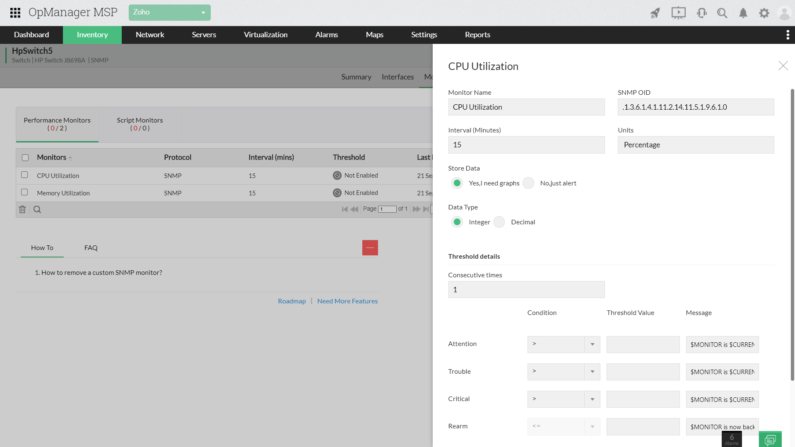Viewport: 795px width, 447px height.
Task: Open the presentation screen icon
Action: click(x=678, y=13)
